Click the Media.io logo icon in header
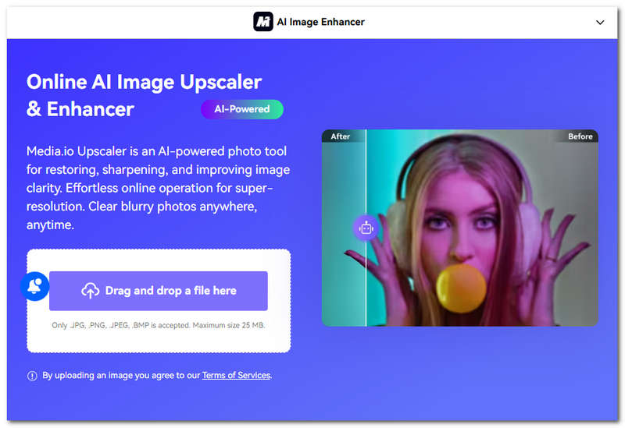Image resolution: width=625 pixels, height=428 pixels. coord(263,22)
